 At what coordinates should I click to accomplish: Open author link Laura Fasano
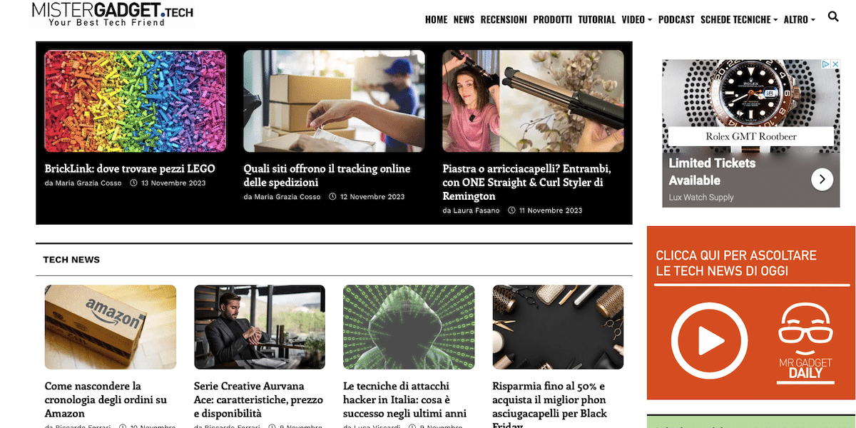(x=477, y=210)
